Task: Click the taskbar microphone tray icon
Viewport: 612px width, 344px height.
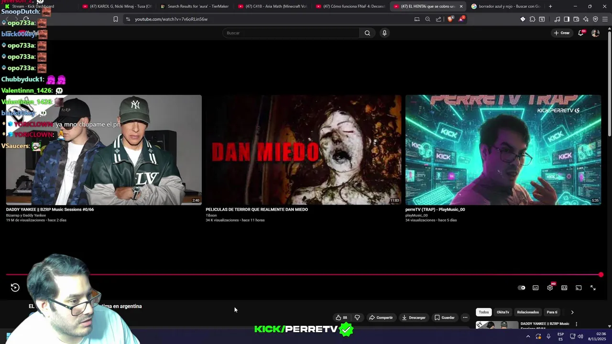Action: click(x=548, y=336)
